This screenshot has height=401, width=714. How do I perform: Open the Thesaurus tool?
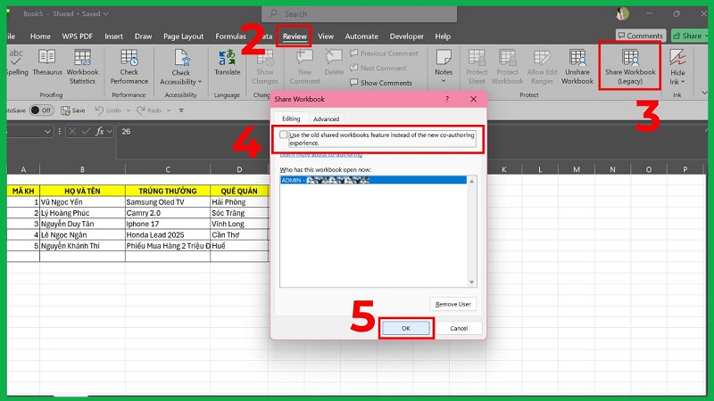[x=47, y=64]
